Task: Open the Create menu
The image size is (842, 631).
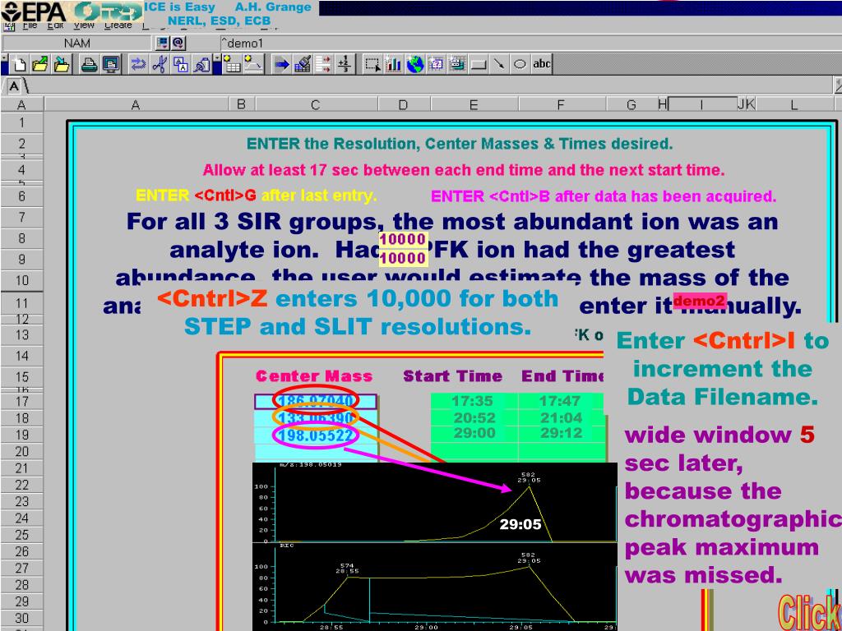Action: [x=118, y=25]
